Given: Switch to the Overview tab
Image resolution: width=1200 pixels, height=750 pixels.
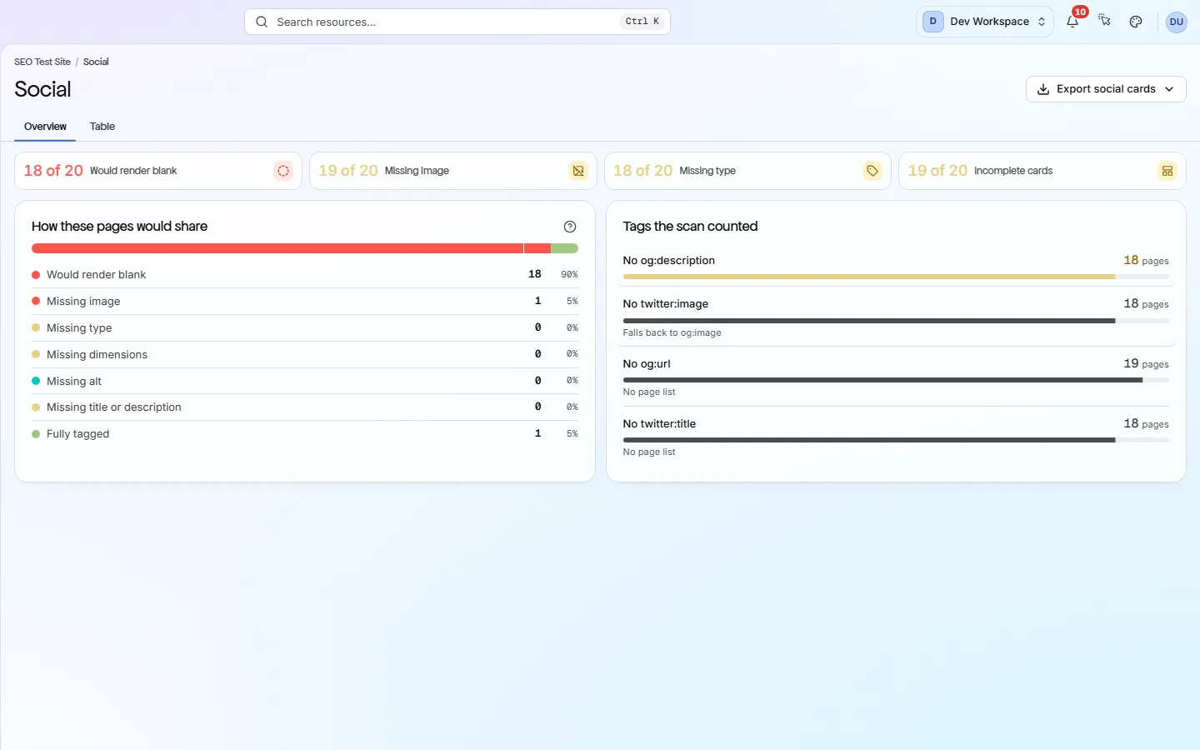Looking at the screenshot, I should [x=45, y=127].
